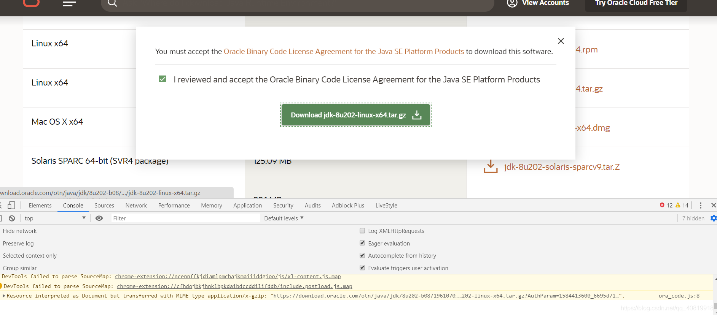Viewport: 717px width, 315px height.
Task: Open Oracle Binary Code License Agreement link
Action: (344, 51)
